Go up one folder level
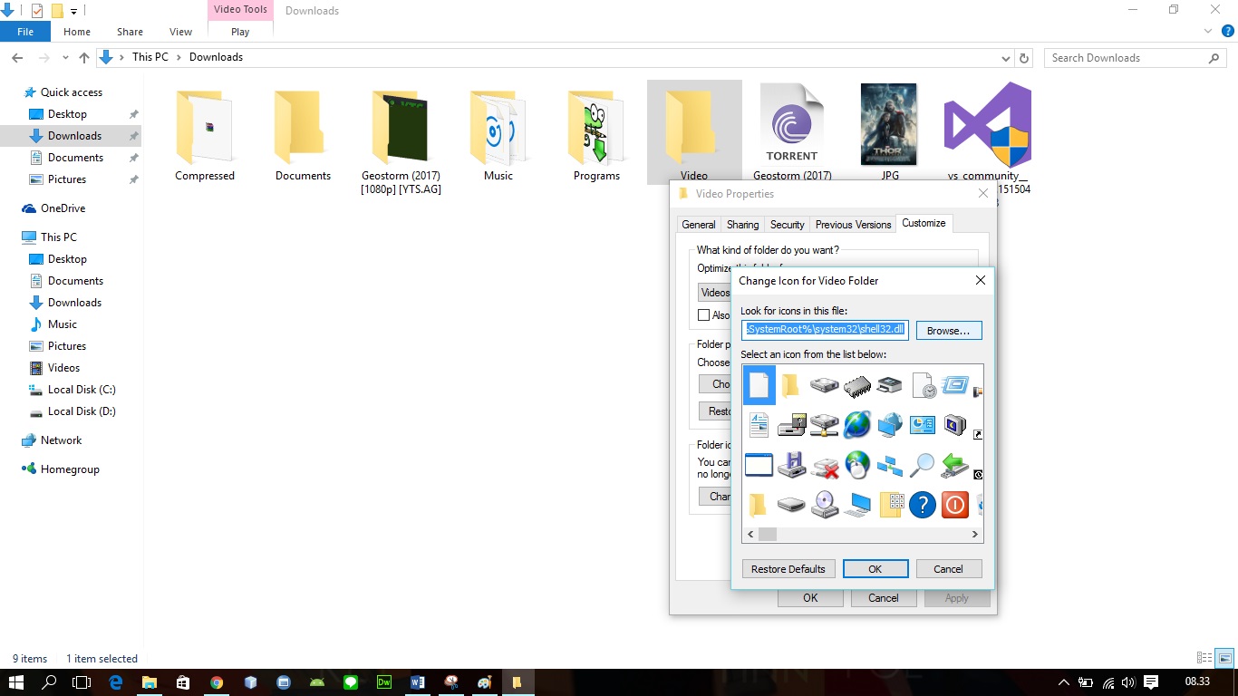1238x696 pixels. [x=84, y=57]
